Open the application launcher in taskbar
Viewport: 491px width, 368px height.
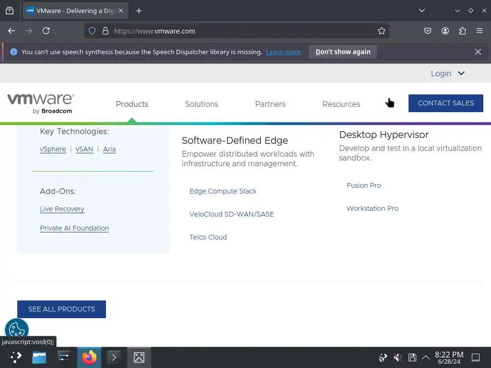click(x=16, y=357)
